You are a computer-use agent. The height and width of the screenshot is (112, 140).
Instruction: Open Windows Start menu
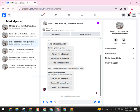(3, 109)
